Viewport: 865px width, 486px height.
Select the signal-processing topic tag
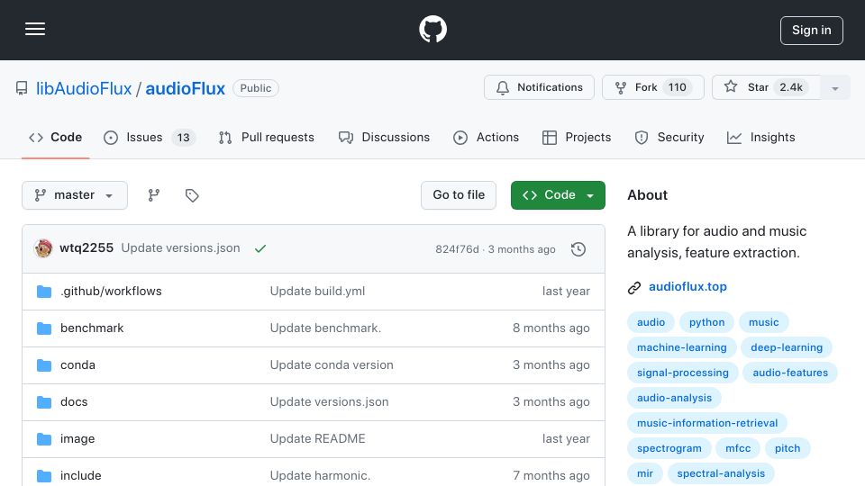(x=682, y=373)
